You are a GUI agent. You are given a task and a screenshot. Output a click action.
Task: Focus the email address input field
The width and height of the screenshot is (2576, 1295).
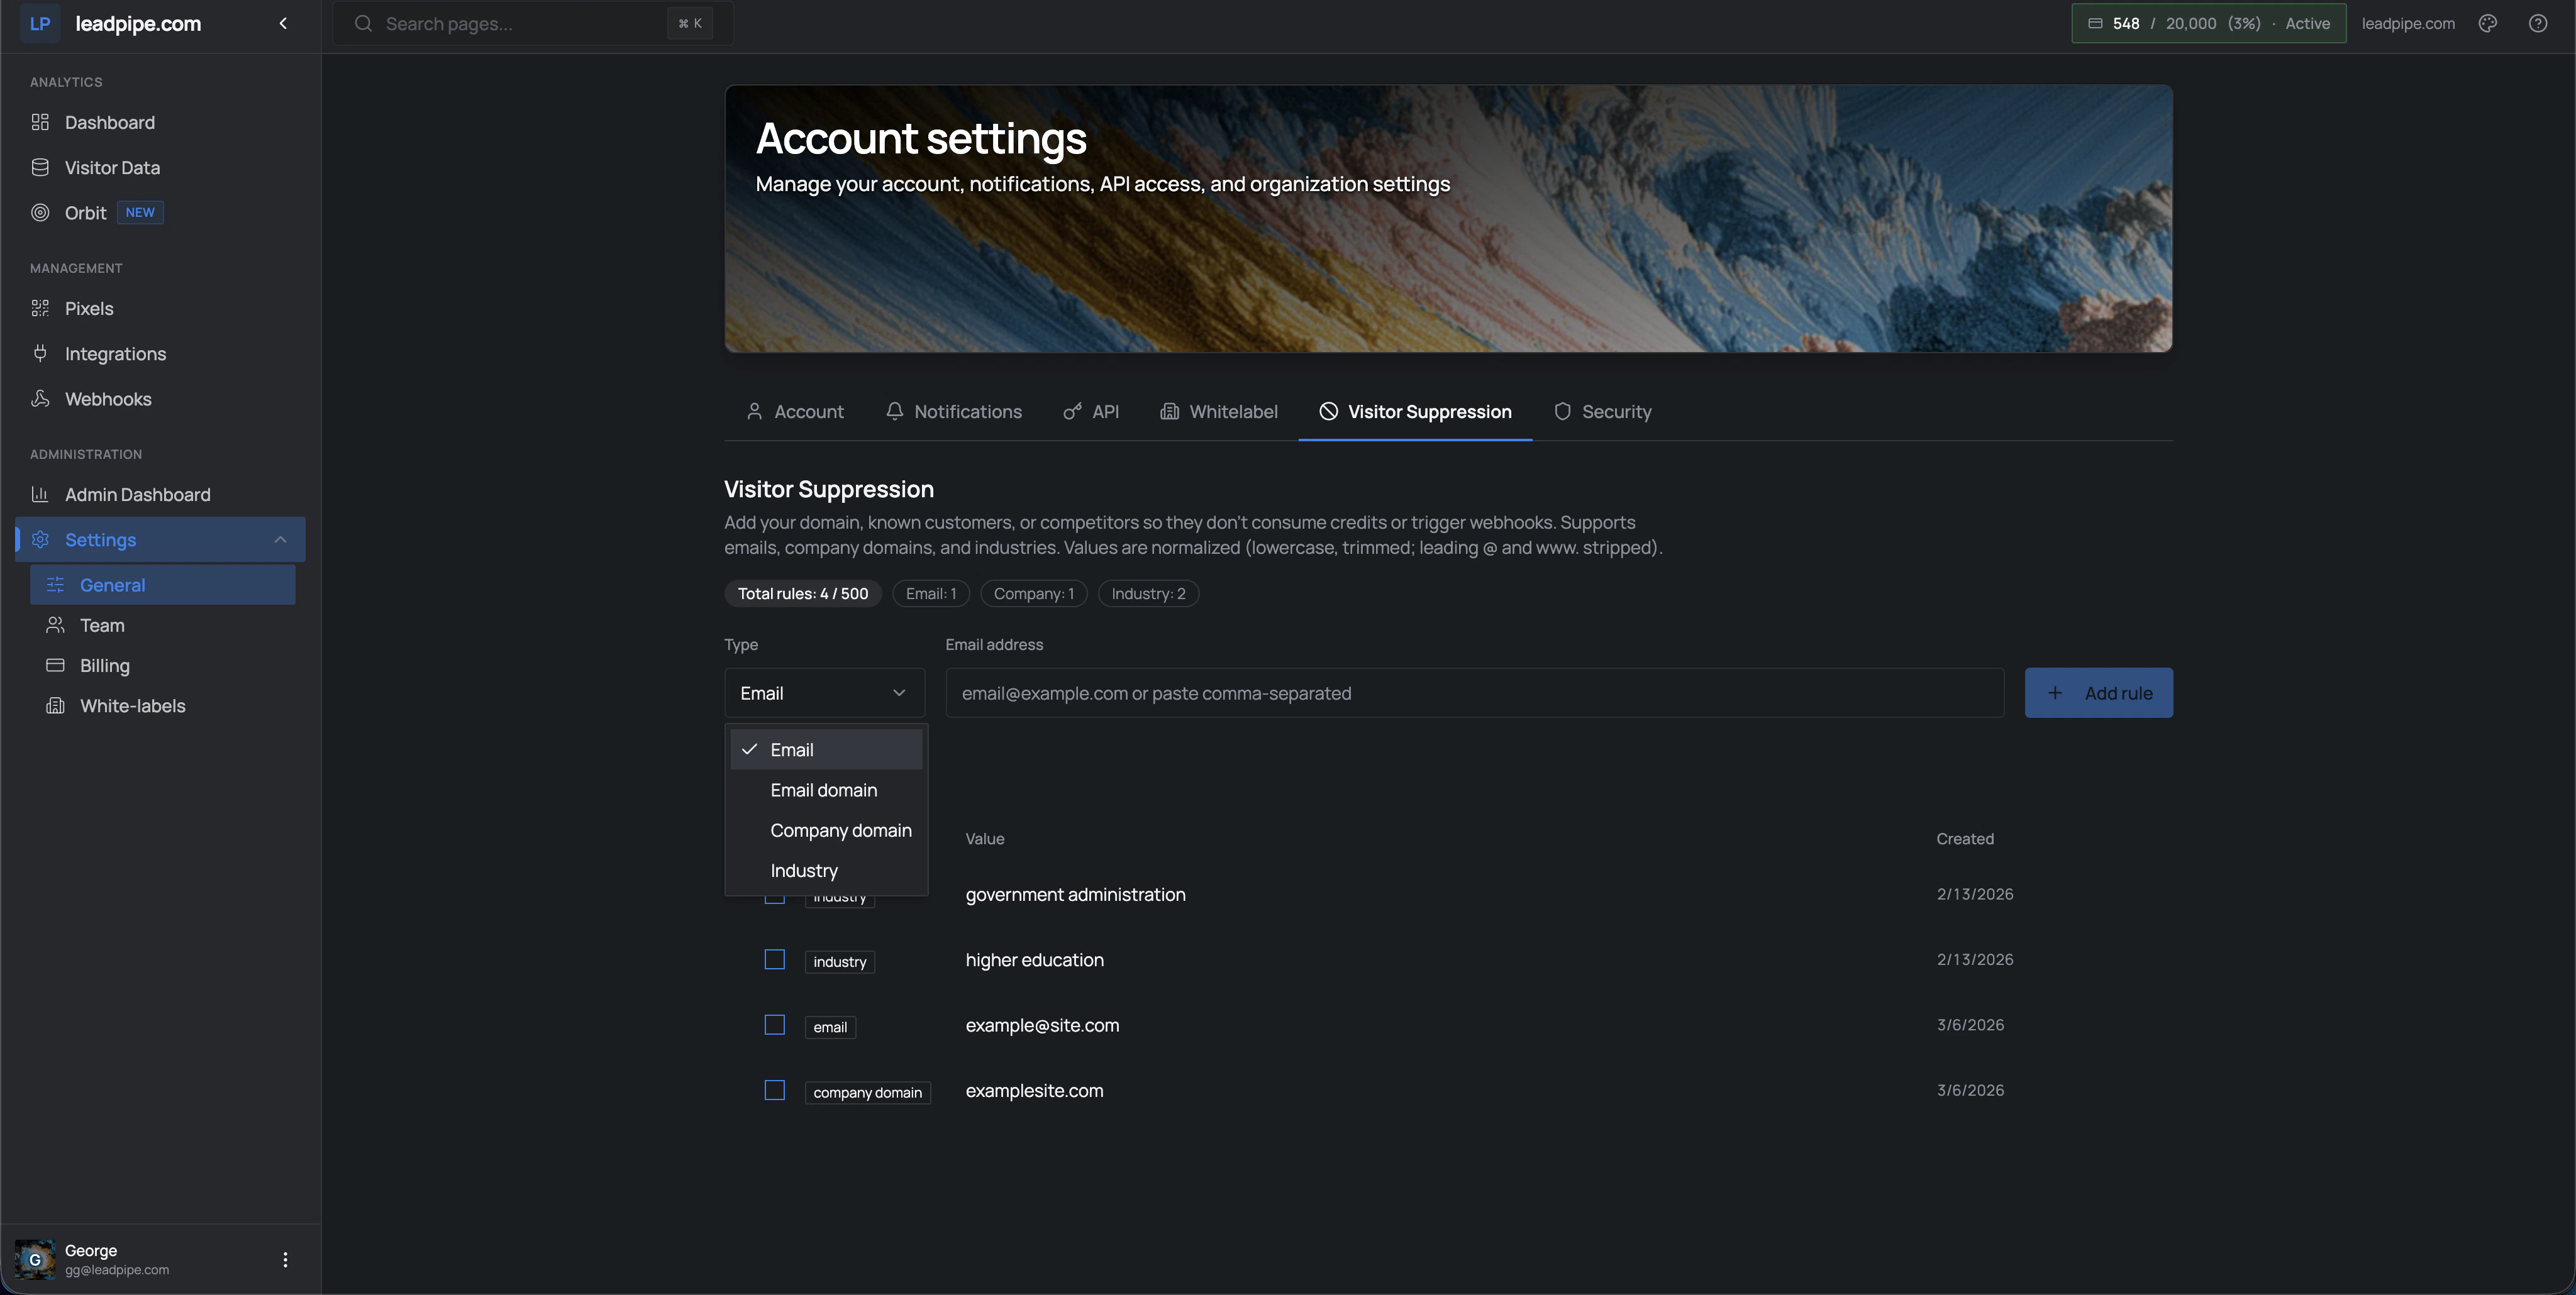[1474, 693]
